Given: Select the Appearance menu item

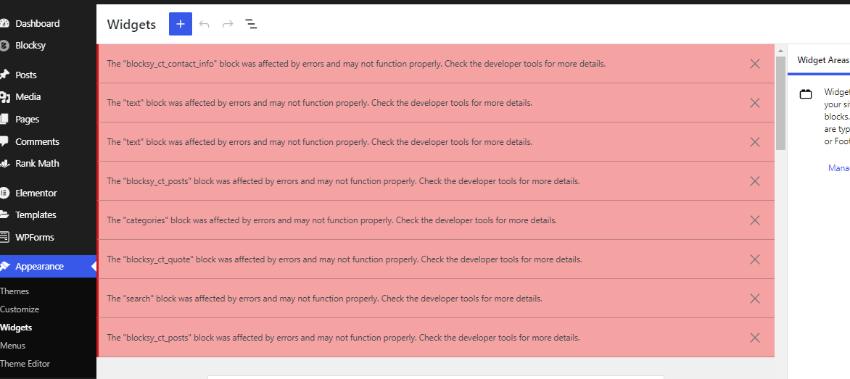Looking at the screenshot, I should point(49,267).
